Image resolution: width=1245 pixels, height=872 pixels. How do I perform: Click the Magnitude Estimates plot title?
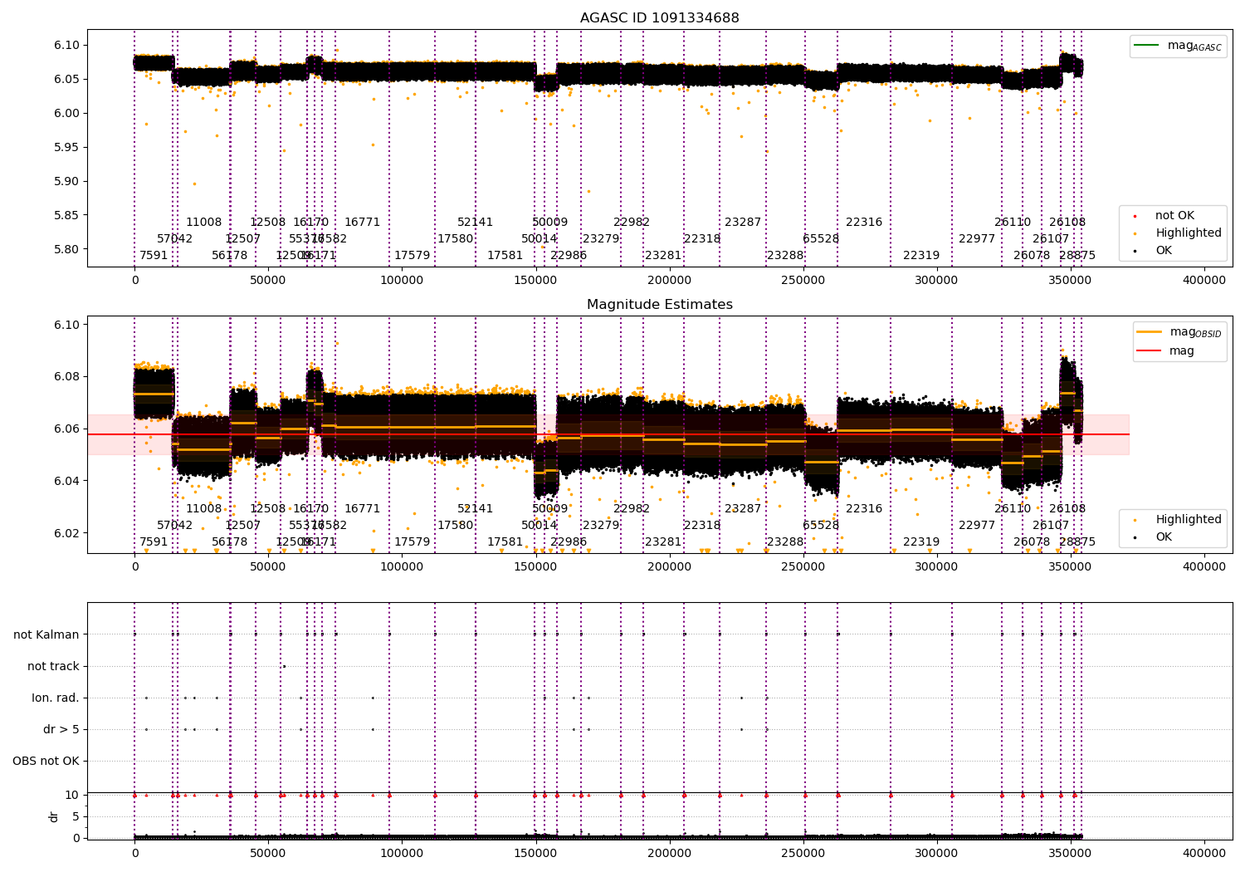coord(659,305)
